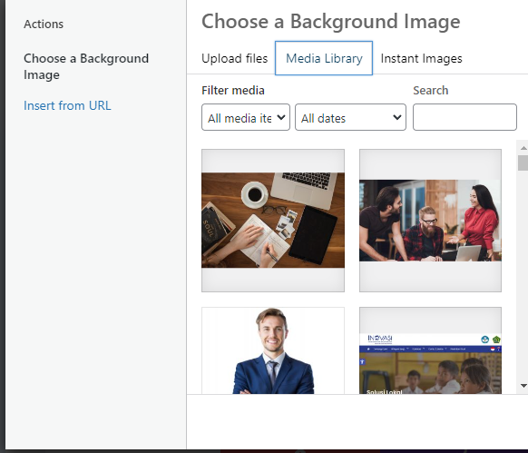
Task: Click the Search label
Action: coord(430,91)
